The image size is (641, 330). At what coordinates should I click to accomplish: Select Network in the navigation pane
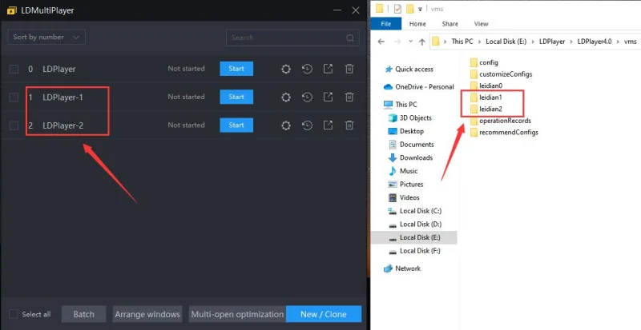point(403,268)
